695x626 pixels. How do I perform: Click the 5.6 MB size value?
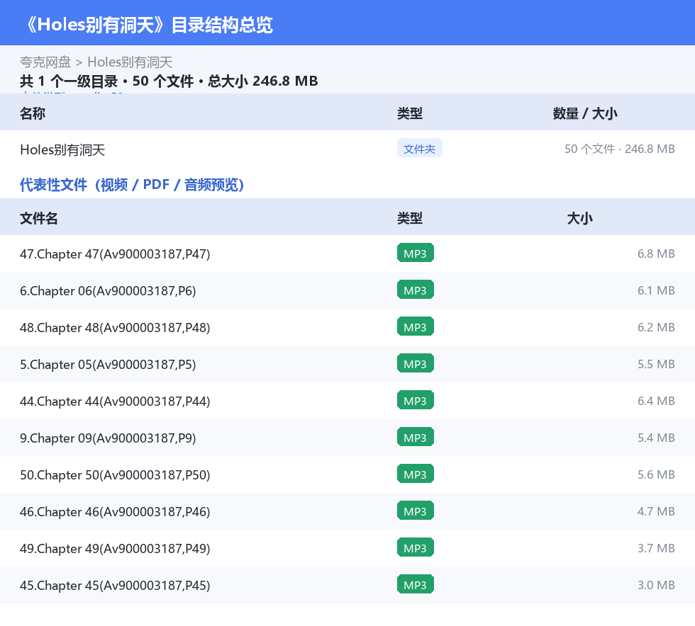656,474
